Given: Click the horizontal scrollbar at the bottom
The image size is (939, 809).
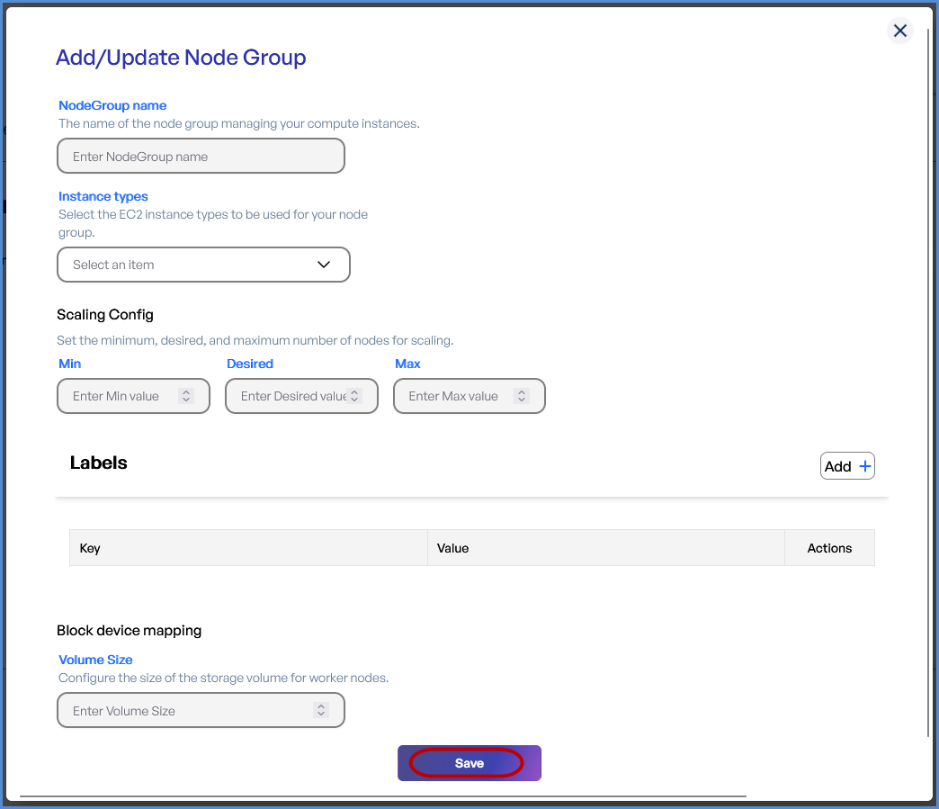Looking at the screenshot, I should 382,796.
